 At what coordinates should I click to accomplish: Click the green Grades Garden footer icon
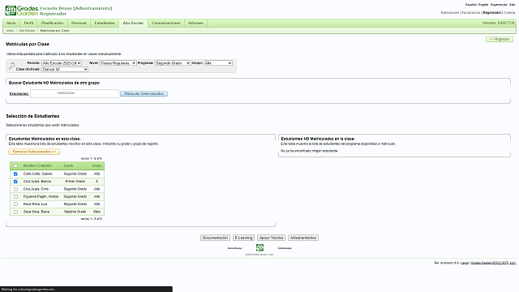pyautogui.click(x=259, y=247)
